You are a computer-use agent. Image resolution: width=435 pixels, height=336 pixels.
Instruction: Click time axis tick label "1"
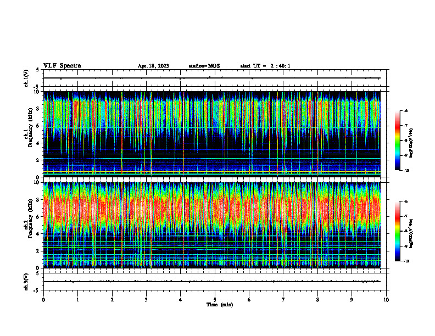coord(77,300)
